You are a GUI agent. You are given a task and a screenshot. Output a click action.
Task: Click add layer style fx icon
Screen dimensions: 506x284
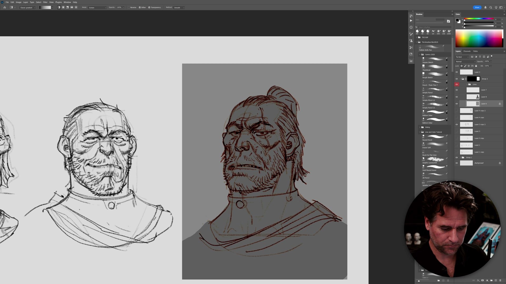click(x=478, y=281)
